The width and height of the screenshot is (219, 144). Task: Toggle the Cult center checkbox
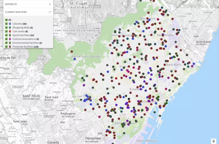pyautogui.click(x=6, y=31)
